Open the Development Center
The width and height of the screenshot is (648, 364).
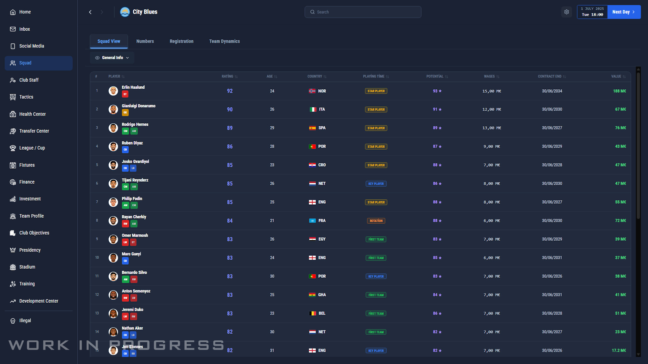point(38,301)
